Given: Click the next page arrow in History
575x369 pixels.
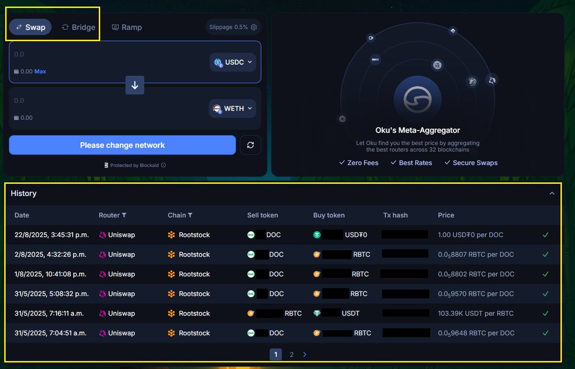Looking at the screenshot, I should pos(305,354).
